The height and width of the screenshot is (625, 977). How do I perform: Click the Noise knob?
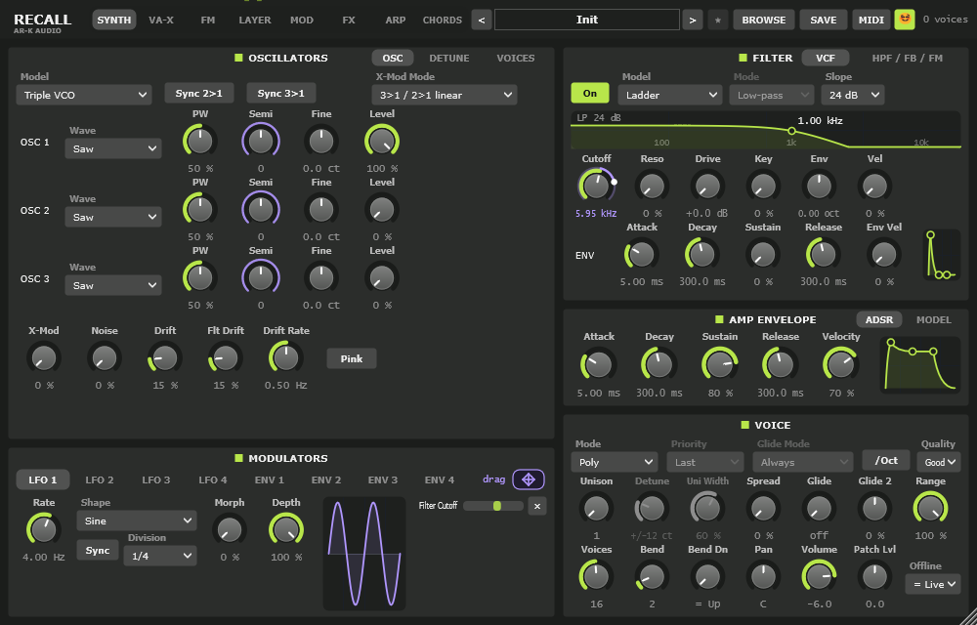pos(105,358)
